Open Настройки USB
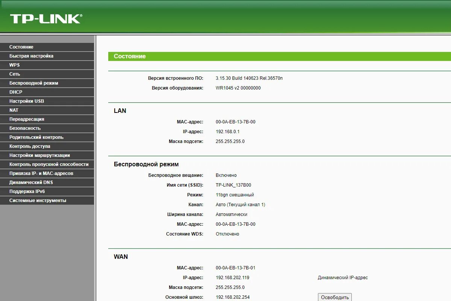The width and height of the screenshot is (451, 301). click(x=47, y=101)
